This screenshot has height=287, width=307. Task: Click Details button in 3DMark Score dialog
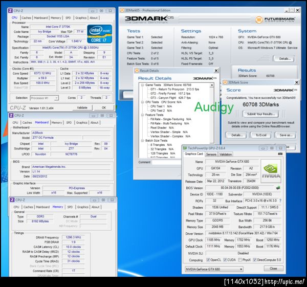tap(236, 135)
